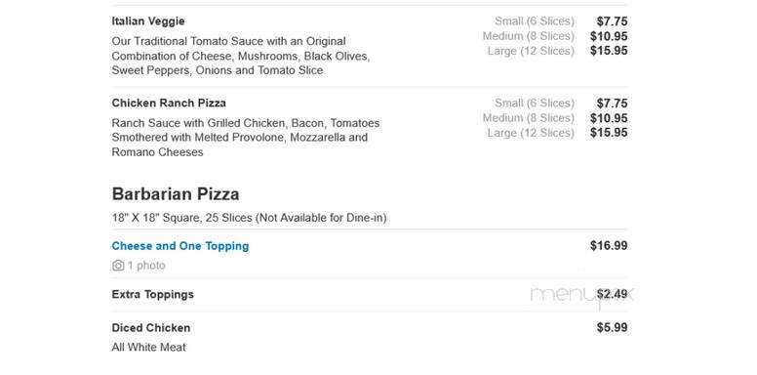Click the $5.99 Diced Chicken price

tap(613, 328)
